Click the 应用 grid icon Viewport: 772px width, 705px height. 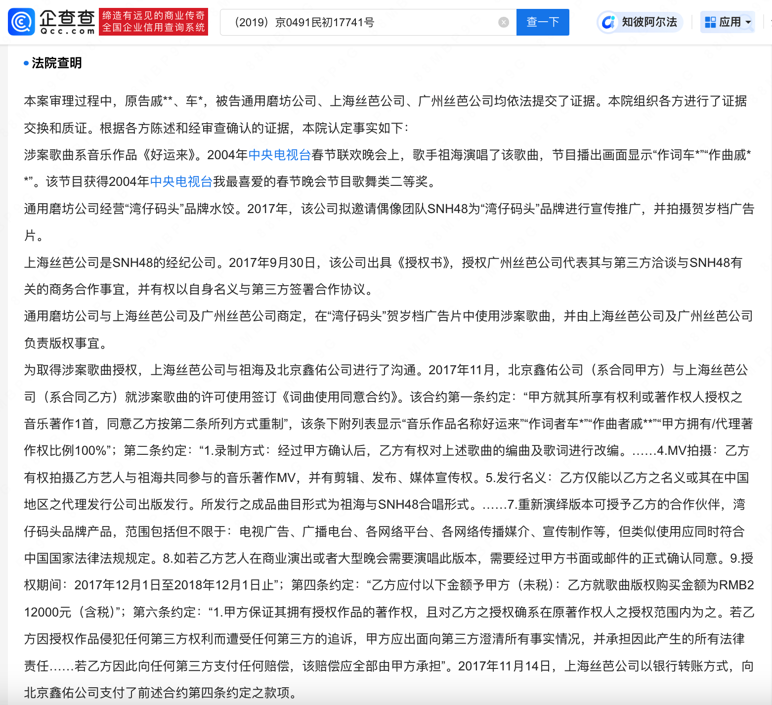[710, 22]
